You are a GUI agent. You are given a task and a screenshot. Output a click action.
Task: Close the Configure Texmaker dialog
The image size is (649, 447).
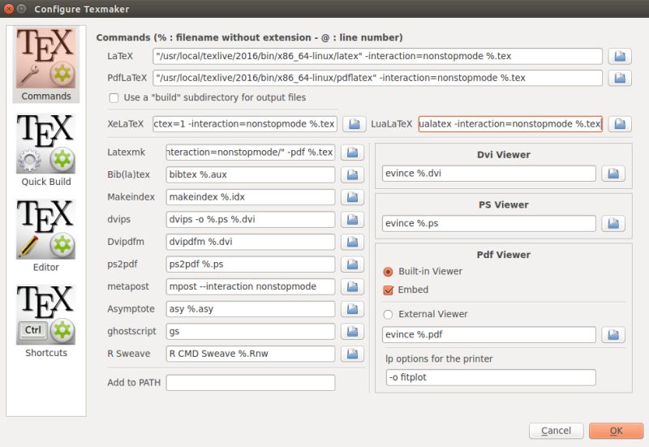(9, 9)
